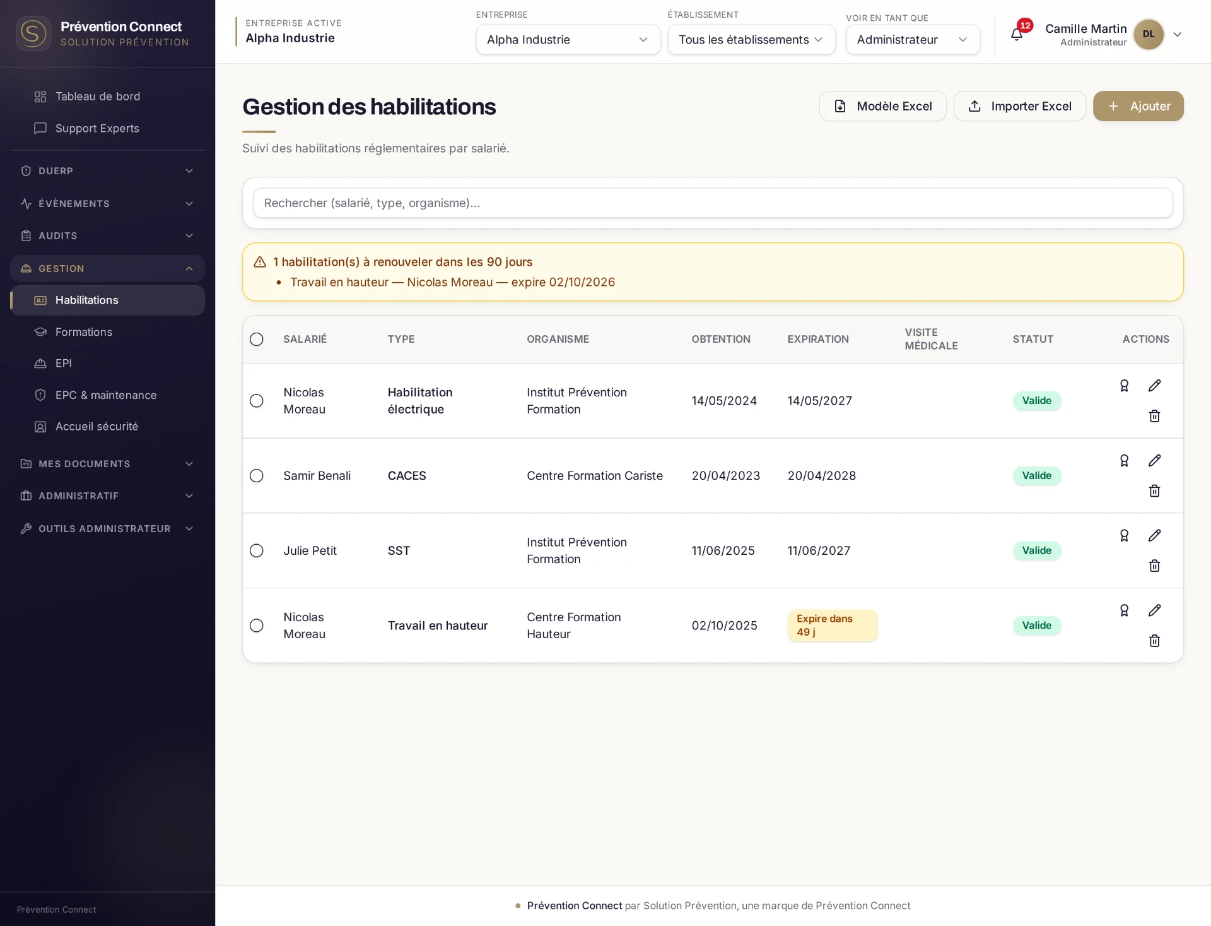The width and height of the screenshot is (1211, 926).
Task: Open EPC & maintenance page
Action: (x=107, y=395)
